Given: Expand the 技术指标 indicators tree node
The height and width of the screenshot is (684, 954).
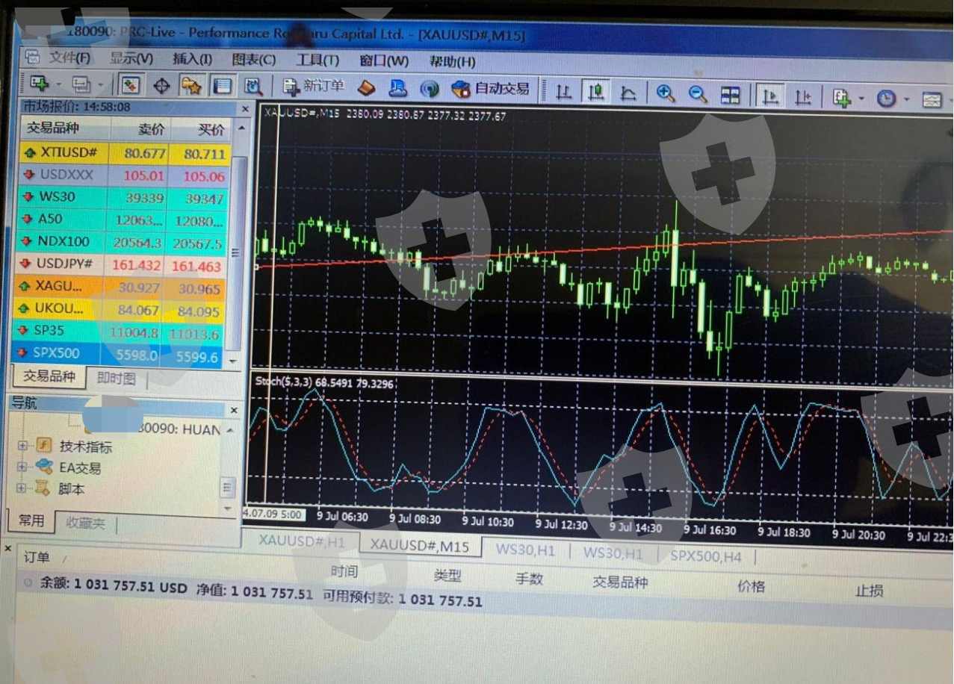Looking at the screenshot, I should click(x=22, y=446).
